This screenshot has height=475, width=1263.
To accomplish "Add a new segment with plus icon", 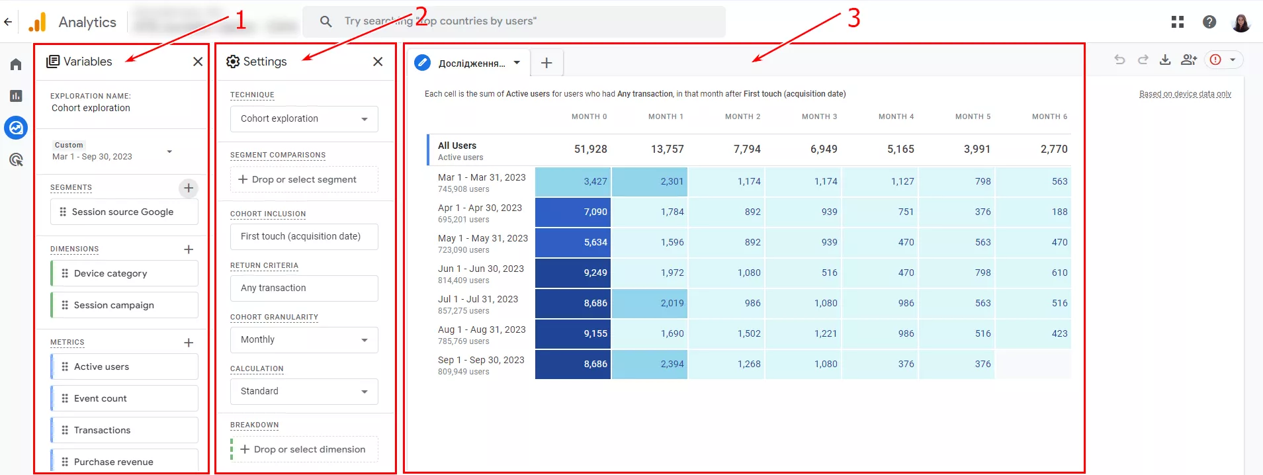I will pyautogui.click(x=189, y=188).
